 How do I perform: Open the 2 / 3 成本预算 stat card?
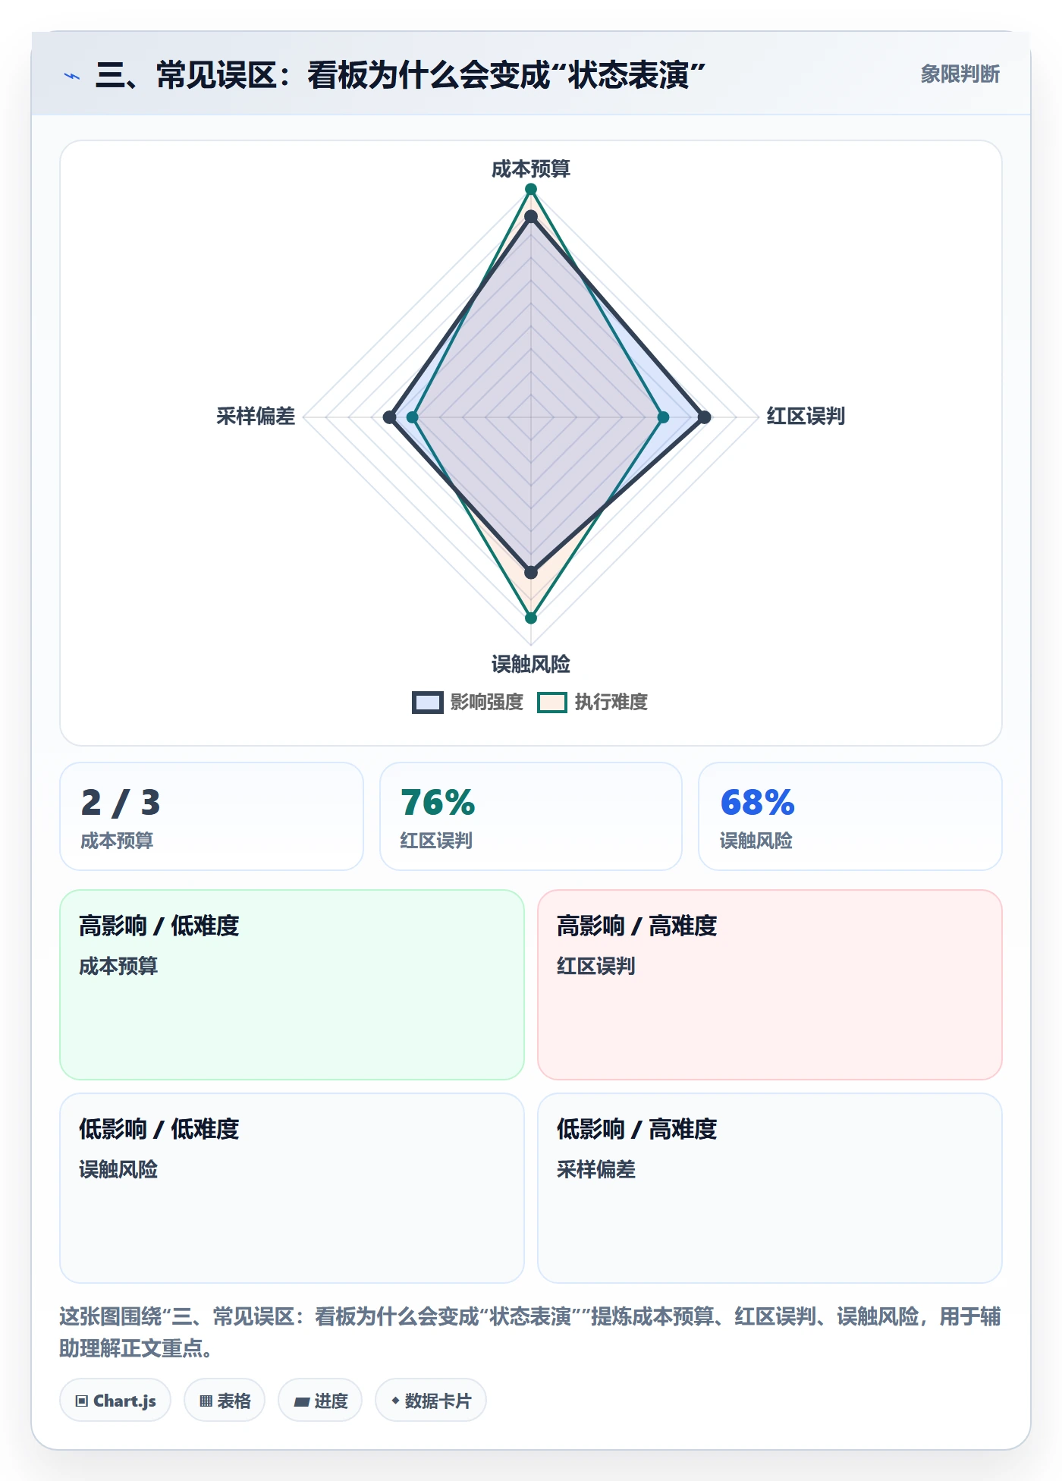(x=212, y=816)
